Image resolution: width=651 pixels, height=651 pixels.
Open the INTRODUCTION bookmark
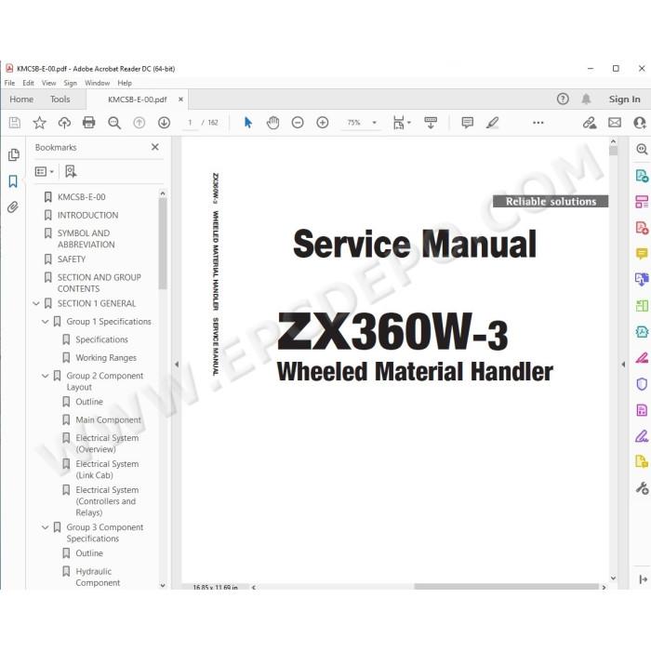click(x=87, y=215)
